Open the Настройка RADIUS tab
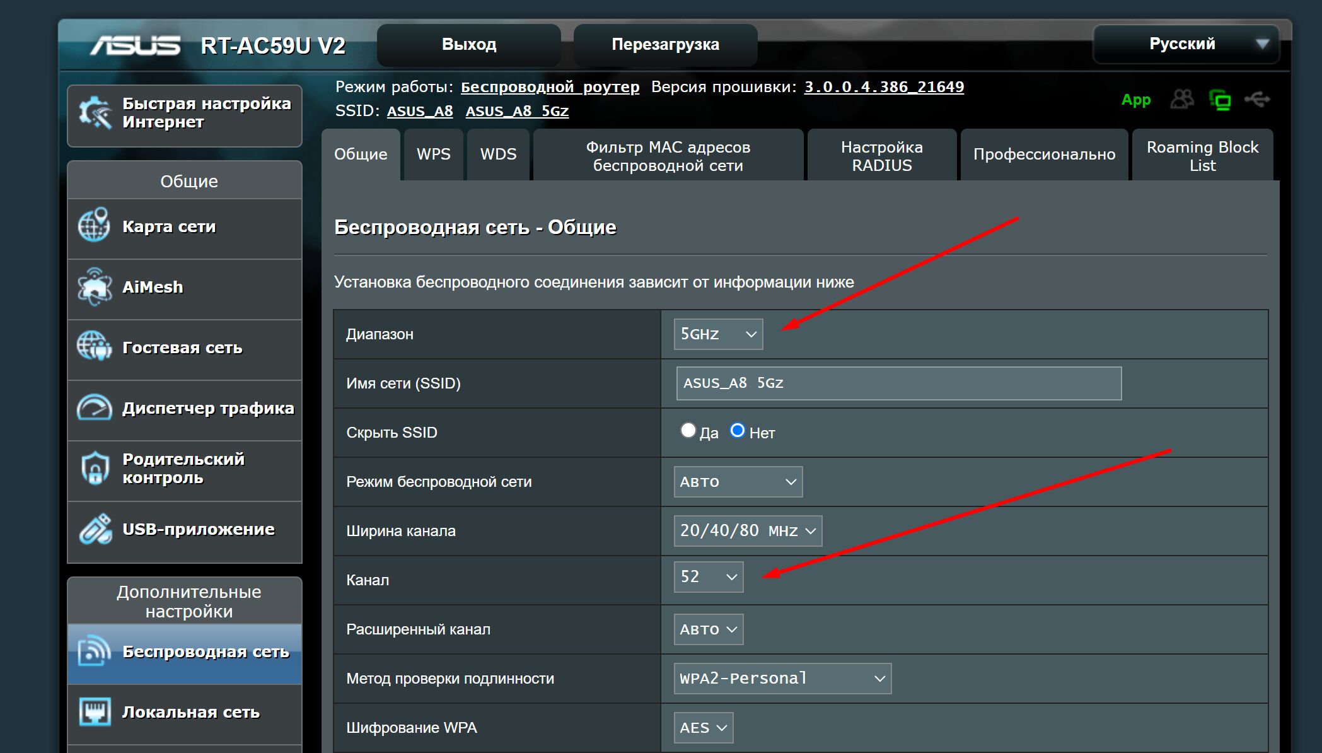 [882, 156]
